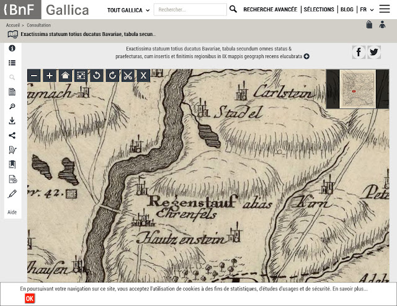
Task: Open the shopping bag icon
Action: [369, 25]
